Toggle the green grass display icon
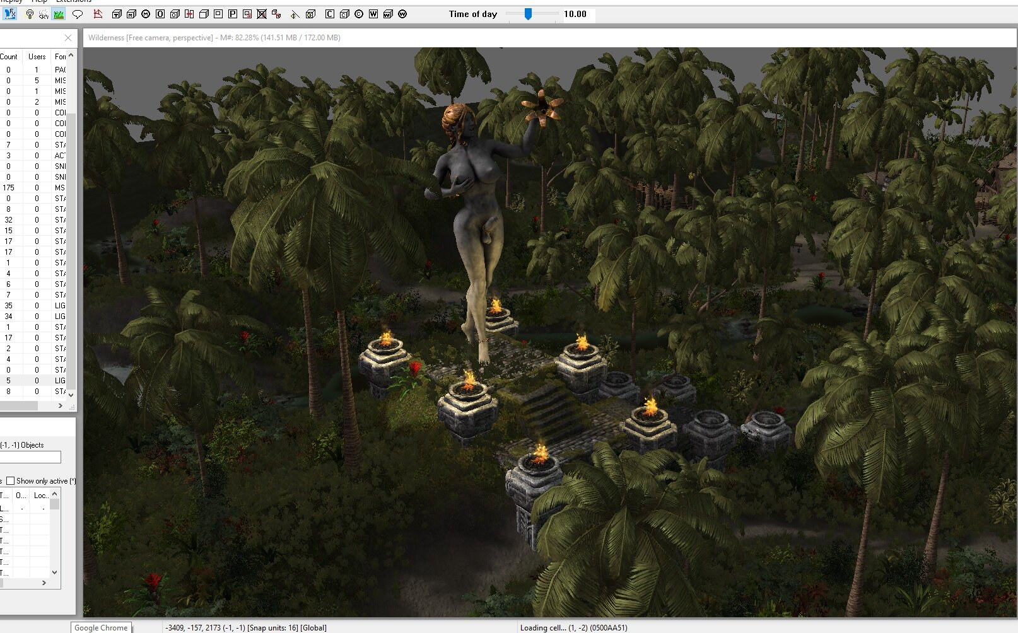The height and width of the screenshot is (633, 1018). 59,14
